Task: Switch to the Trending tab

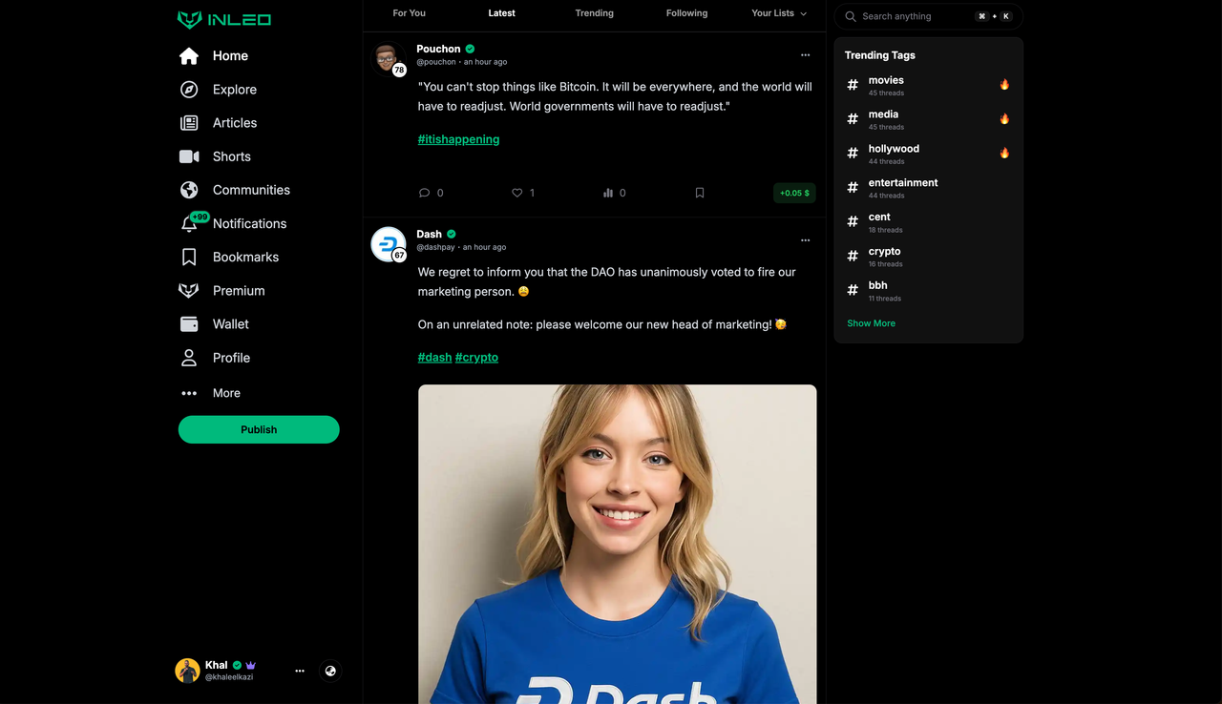Action: 595,13
